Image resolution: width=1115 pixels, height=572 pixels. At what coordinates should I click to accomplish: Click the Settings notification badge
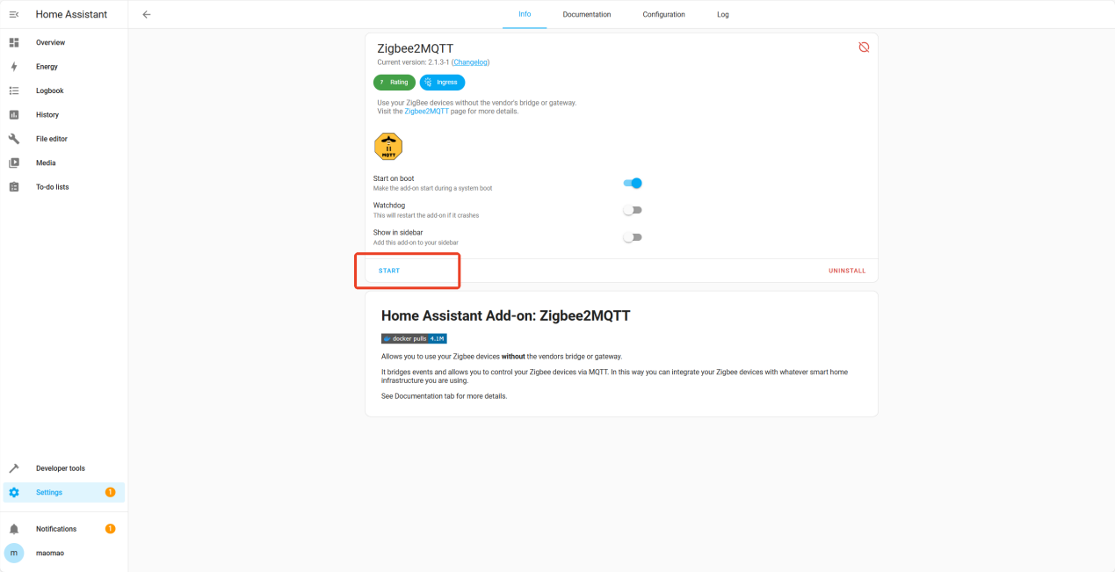pos(110,492)
